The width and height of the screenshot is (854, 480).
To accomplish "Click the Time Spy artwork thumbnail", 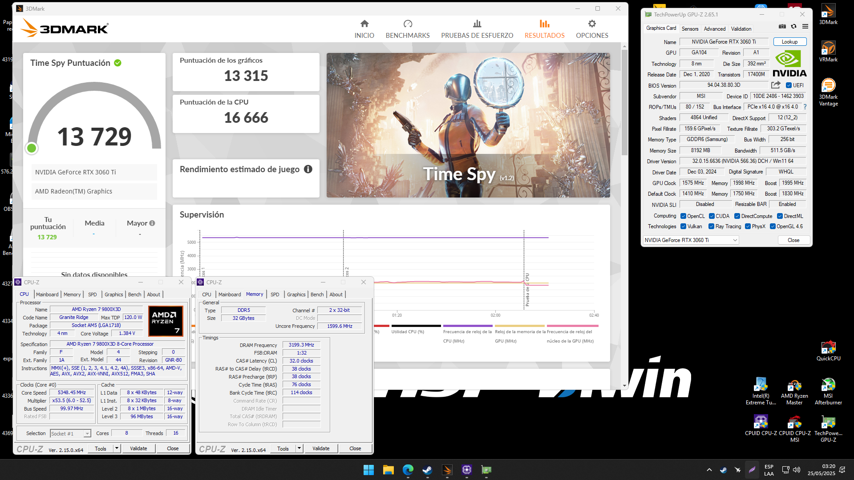I will 468,125.
